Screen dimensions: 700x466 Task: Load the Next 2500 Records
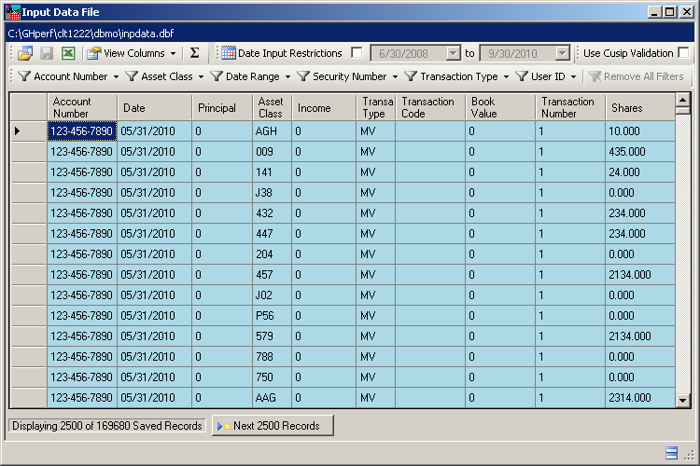[x=273, y=426]
